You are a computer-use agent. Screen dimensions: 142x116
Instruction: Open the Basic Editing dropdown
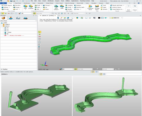click(129, 8)
